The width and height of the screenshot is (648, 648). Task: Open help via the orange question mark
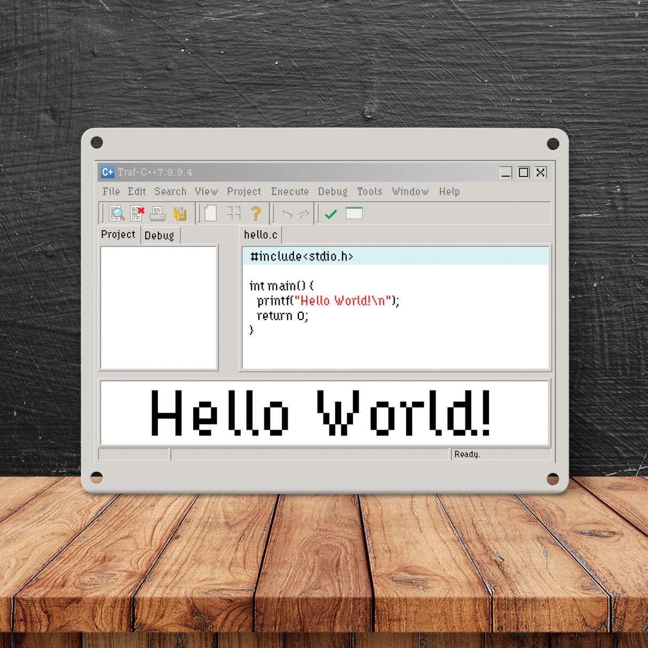coord(256,214)
